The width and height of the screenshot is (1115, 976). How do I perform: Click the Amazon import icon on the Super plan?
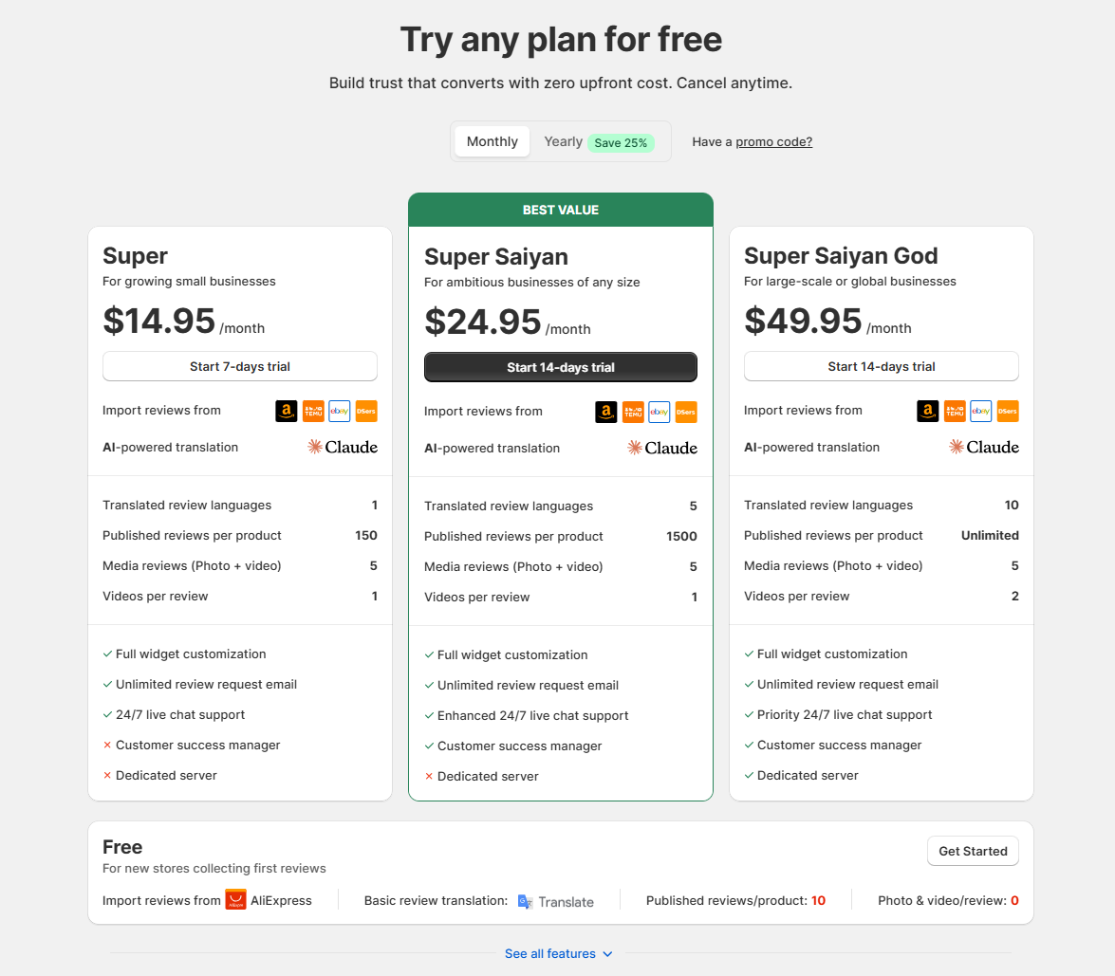(x=286, y=411)
